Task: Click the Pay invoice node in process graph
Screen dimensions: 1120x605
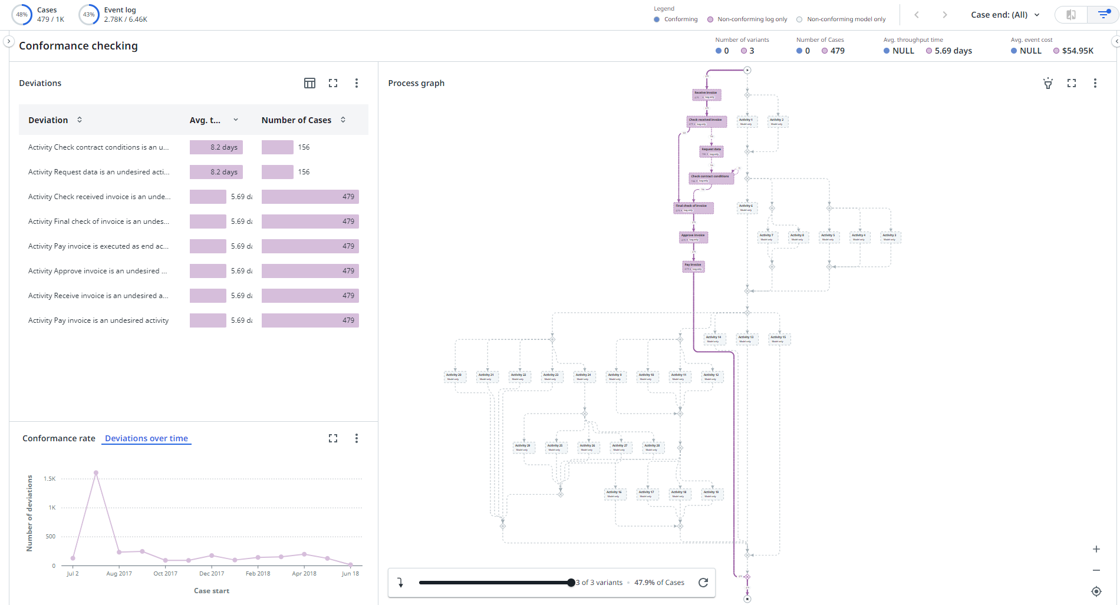Action: click(693, 266)
